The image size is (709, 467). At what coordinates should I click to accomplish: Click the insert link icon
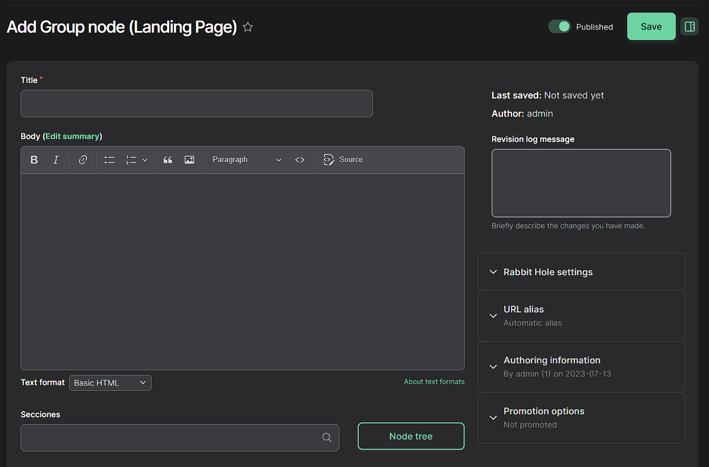click(x=83, y=160)
